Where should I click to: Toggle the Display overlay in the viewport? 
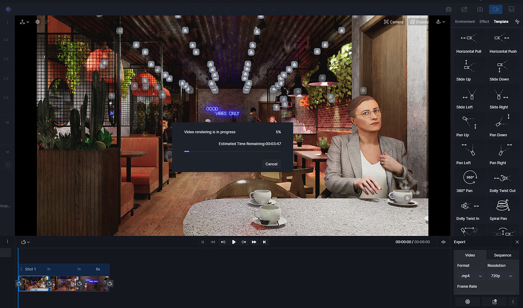click(419, 22)
